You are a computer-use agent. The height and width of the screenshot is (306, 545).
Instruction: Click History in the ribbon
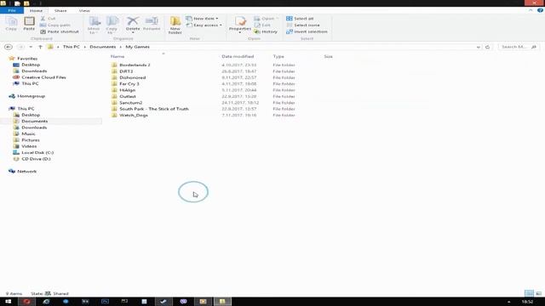pyautogui.click(x=266, y=31)
